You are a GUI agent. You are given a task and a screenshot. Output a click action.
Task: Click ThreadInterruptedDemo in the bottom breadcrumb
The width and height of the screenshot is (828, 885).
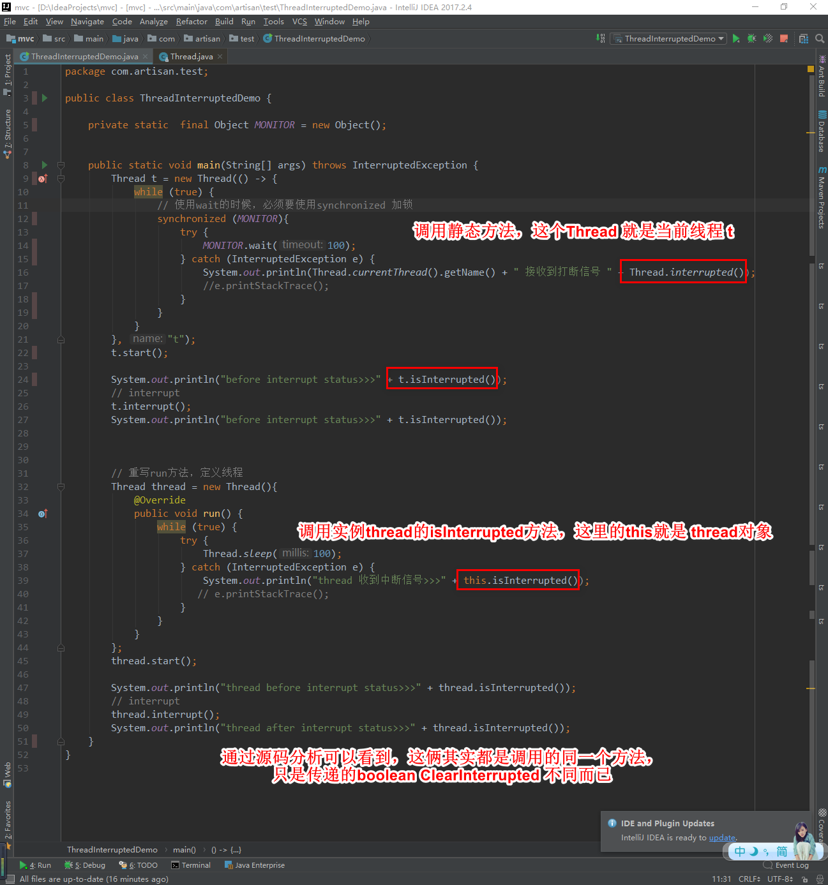coord(112,849)
